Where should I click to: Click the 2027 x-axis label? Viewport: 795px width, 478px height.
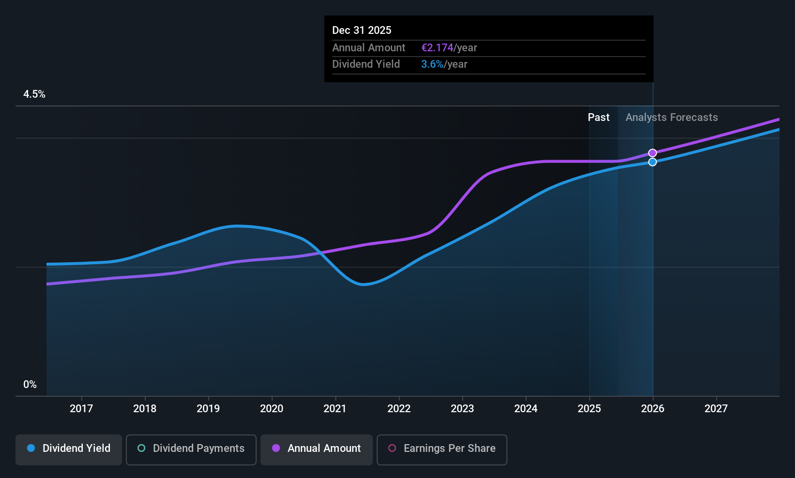[x=716, y=409]
